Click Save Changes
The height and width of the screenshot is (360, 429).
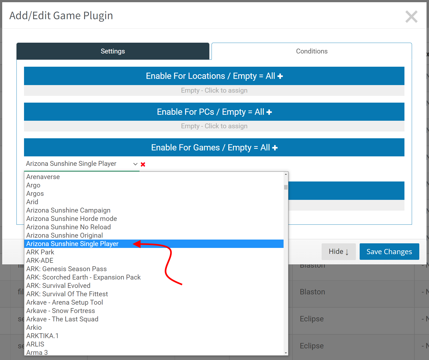[x=389, y=252]
